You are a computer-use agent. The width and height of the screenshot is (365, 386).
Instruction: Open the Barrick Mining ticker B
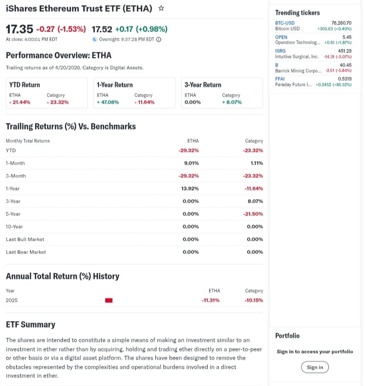pos(277,65)
